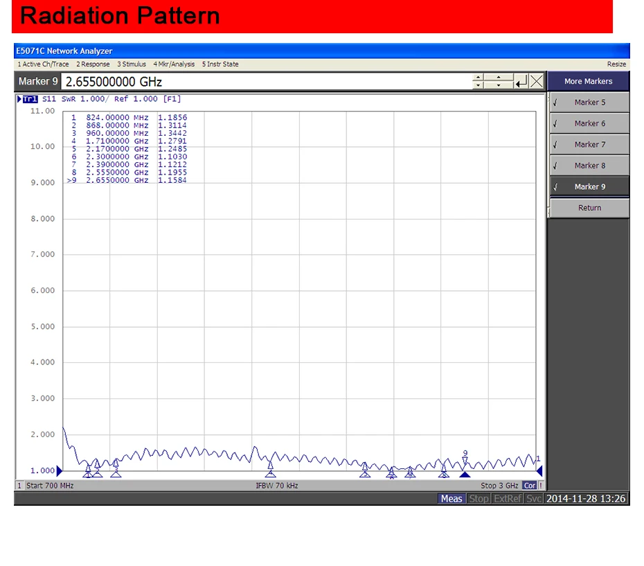This screenshot has width=644, height=566.
Task: Click the ExtRef status indicator
Action: coord(508,499)
